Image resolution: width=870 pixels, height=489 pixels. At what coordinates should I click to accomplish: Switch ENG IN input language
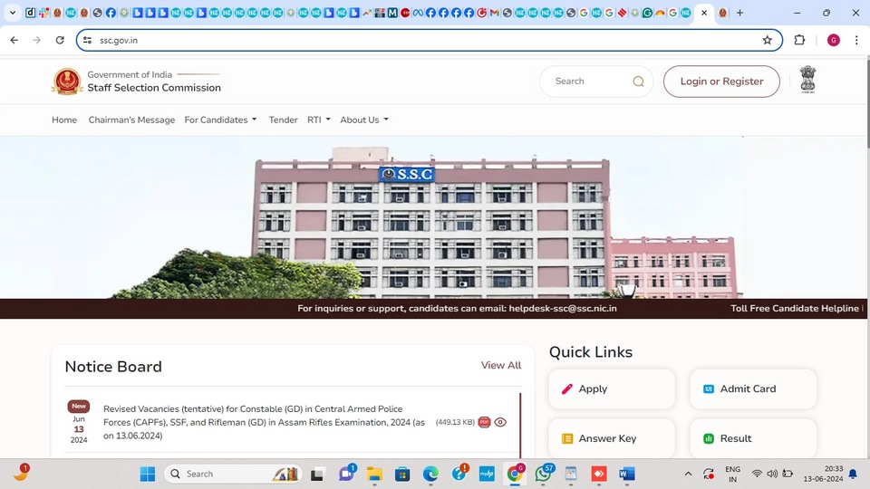pyautogui.click(x=732, y=474)
